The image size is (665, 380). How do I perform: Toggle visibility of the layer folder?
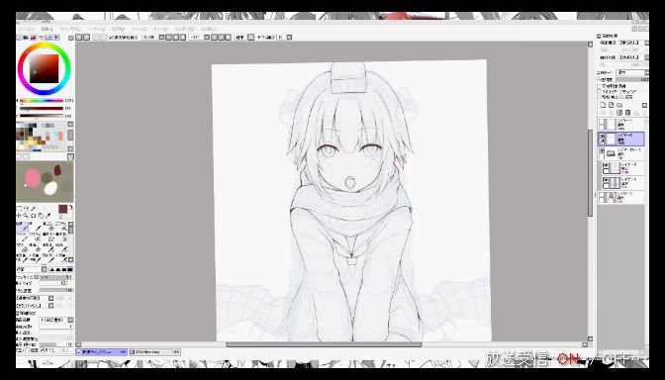(602, 150)
